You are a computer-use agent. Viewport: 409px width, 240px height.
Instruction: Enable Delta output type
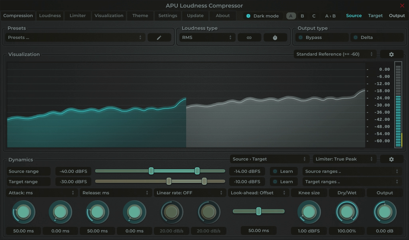click(377, 37)
